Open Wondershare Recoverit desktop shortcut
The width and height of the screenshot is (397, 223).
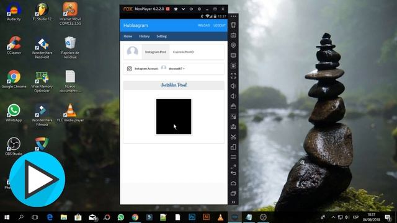tap(42, 48)
